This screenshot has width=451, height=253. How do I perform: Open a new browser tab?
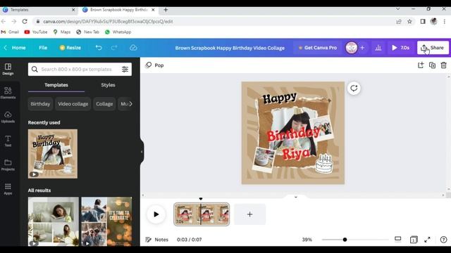coord(166,10)
